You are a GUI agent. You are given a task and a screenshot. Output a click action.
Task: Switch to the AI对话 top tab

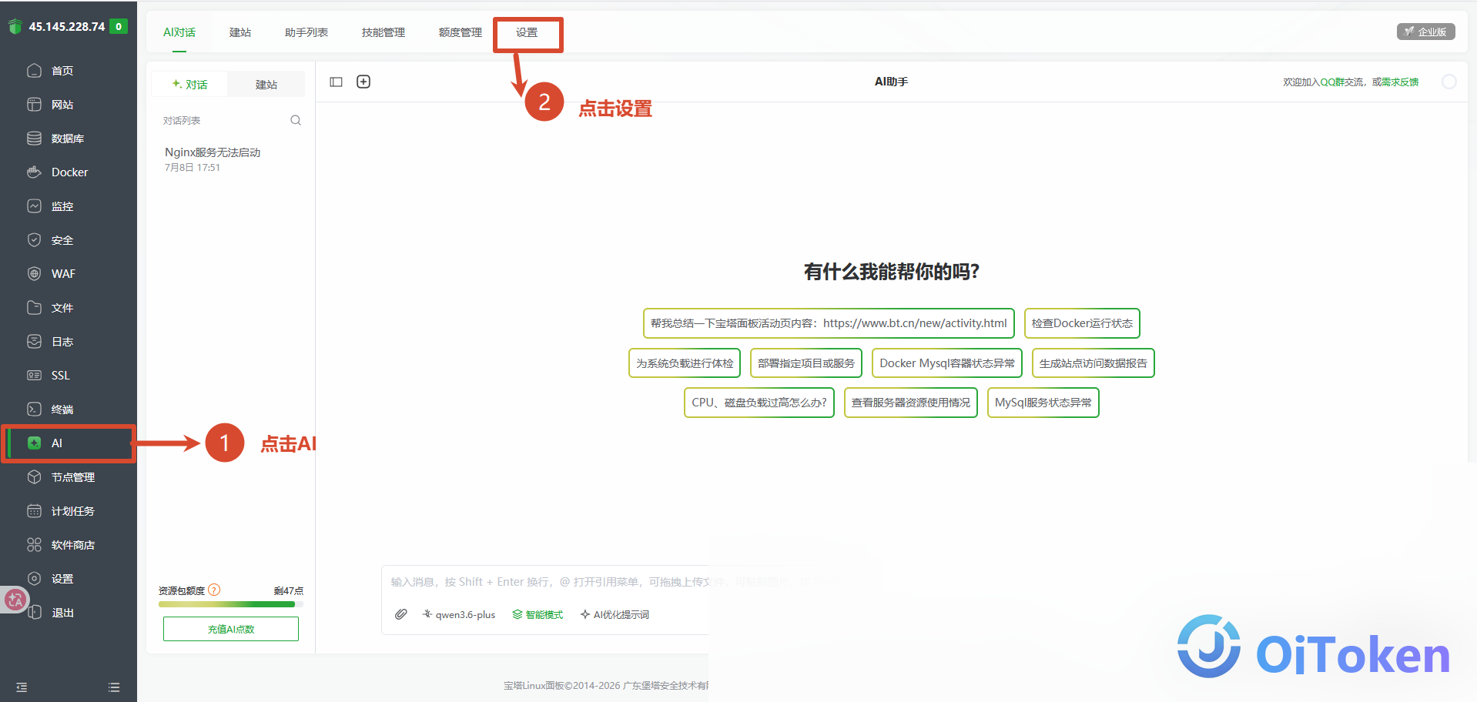click(x=179, y=32)
